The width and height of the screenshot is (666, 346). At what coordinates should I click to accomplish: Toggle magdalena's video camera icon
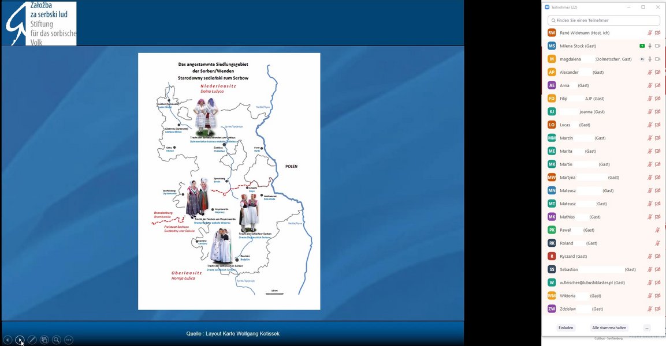(x=657, y=59)
